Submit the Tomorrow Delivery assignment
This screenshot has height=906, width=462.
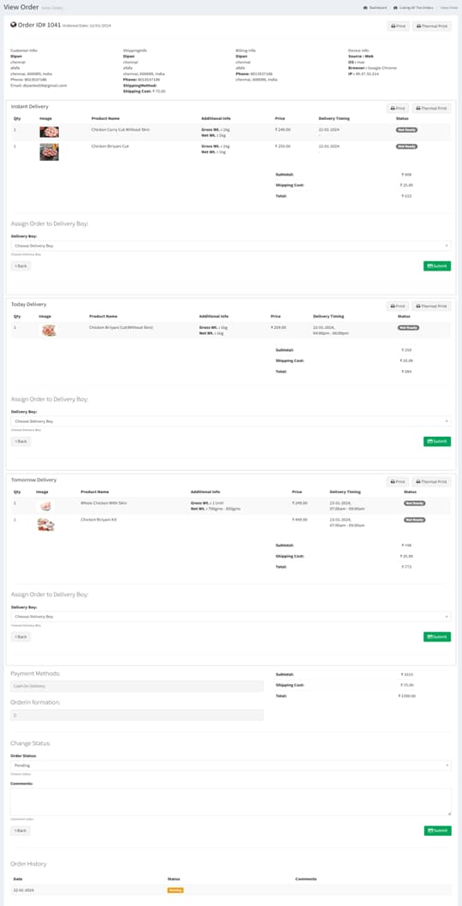pos(437,637)
